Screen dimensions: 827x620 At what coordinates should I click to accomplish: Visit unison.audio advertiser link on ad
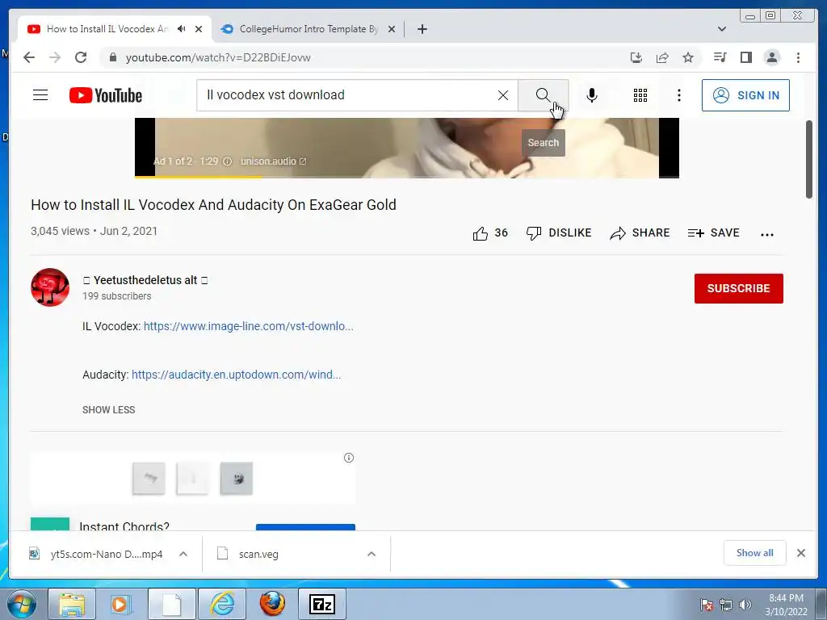[x=273, y=161]
